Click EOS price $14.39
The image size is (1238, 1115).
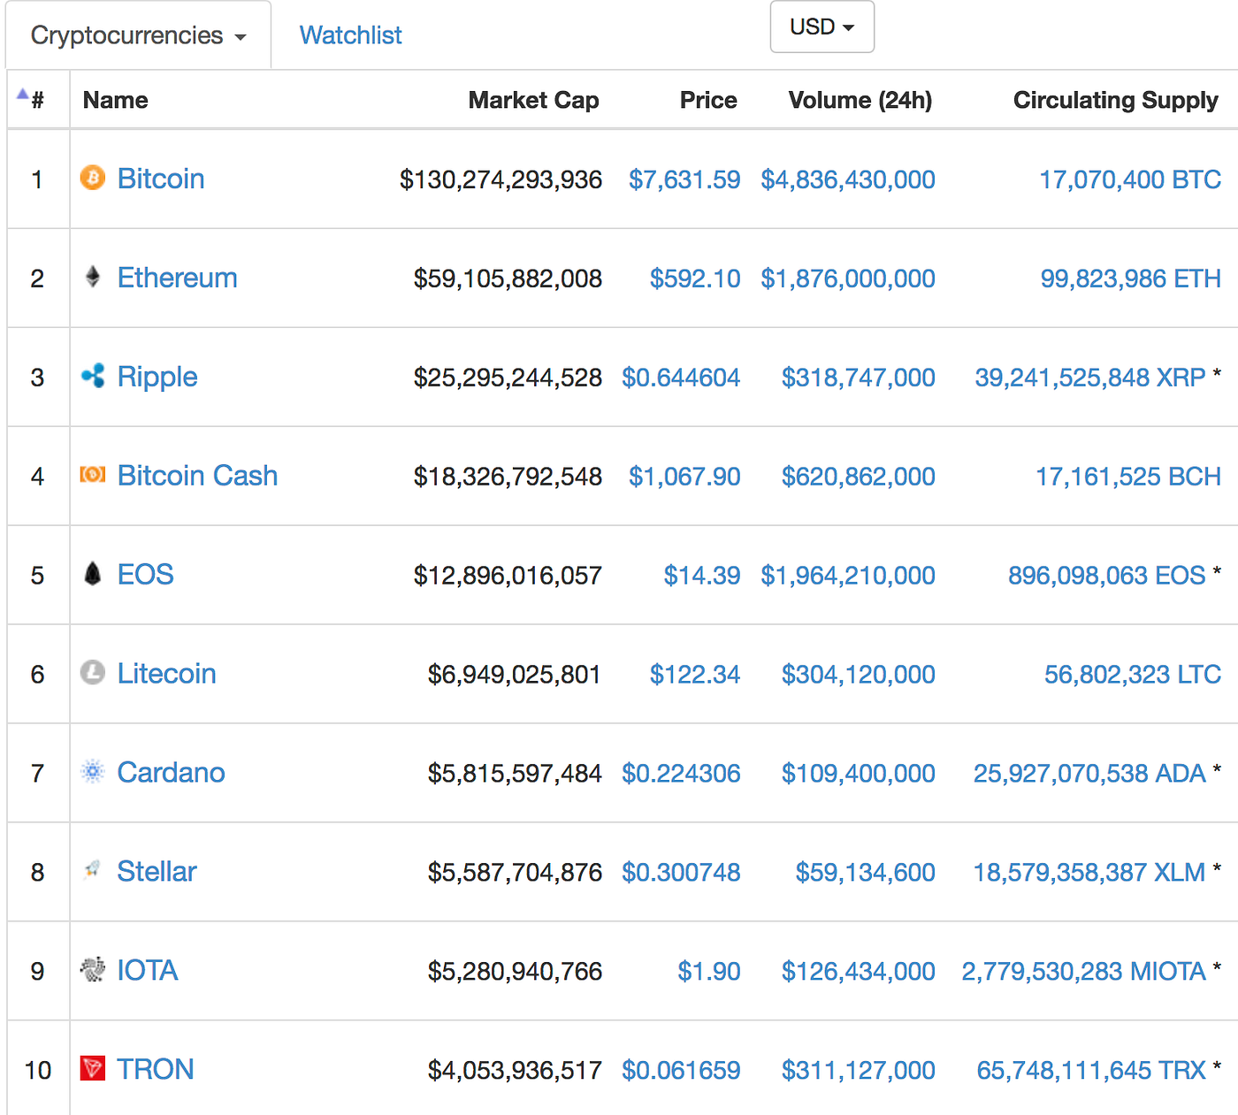click(x=702, y=576)
